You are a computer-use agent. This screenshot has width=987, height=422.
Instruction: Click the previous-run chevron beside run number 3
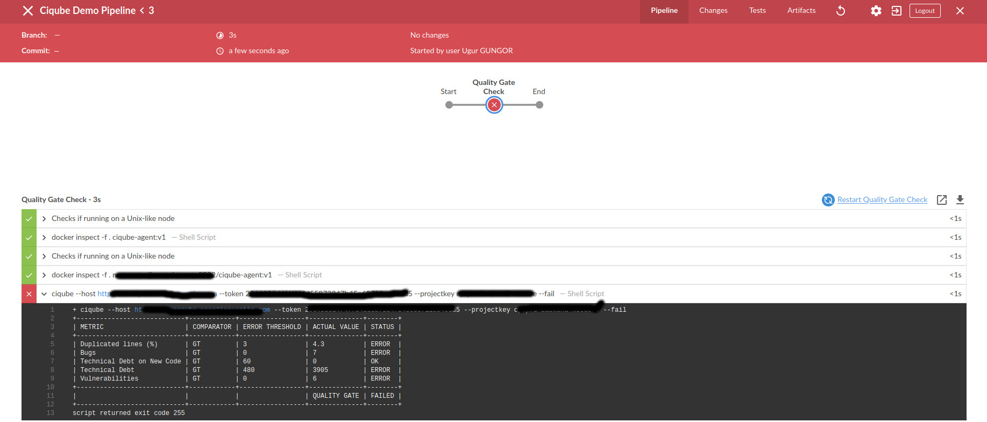pos(142,11)
